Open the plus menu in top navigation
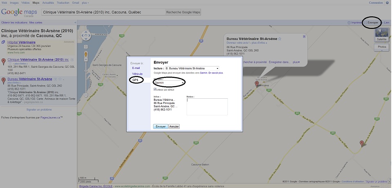 pos(85,3)
